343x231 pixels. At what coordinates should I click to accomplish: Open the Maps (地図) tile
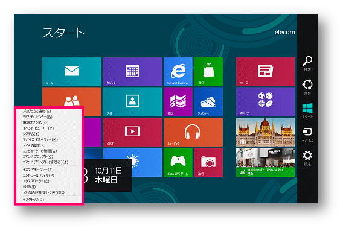click(x=178, y=102)
